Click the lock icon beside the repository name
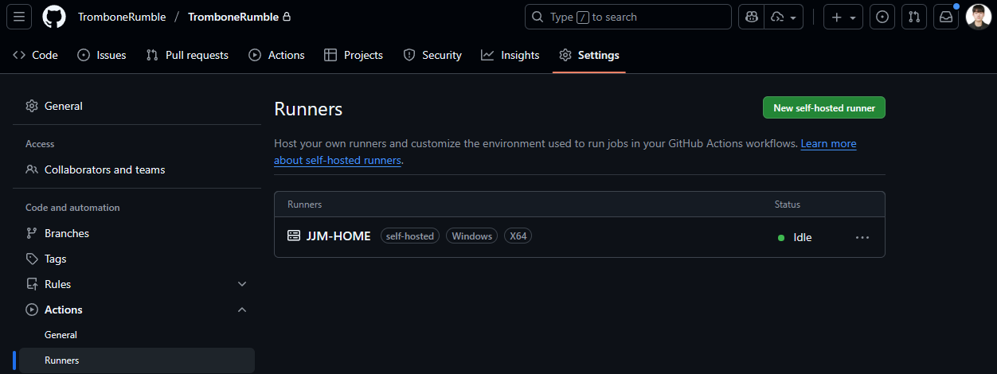 point(287,17)
